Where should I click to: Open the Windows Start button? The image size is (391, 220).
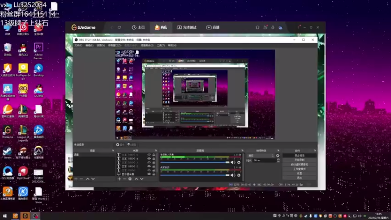(x=5, y=216)
